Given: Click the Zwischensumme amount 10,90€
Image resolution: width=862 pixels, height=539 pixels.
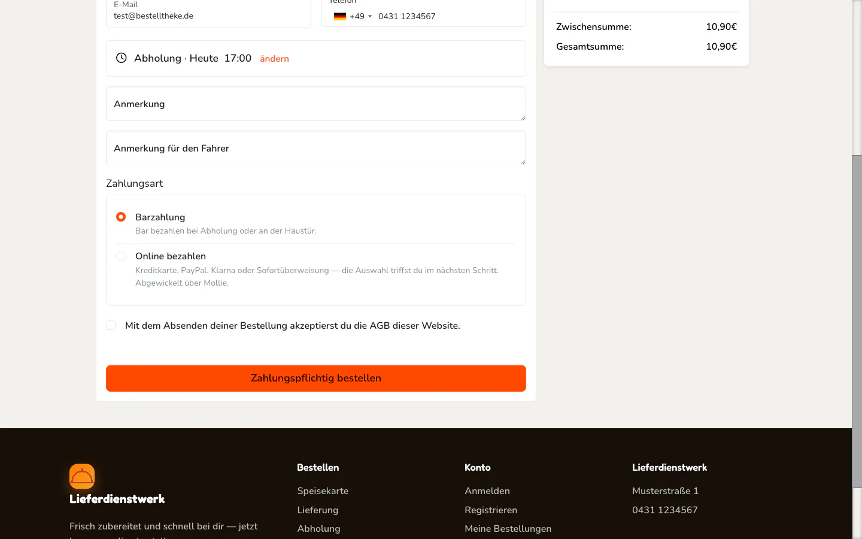Looking at the screenshot, I should click(x=721, y=27).
